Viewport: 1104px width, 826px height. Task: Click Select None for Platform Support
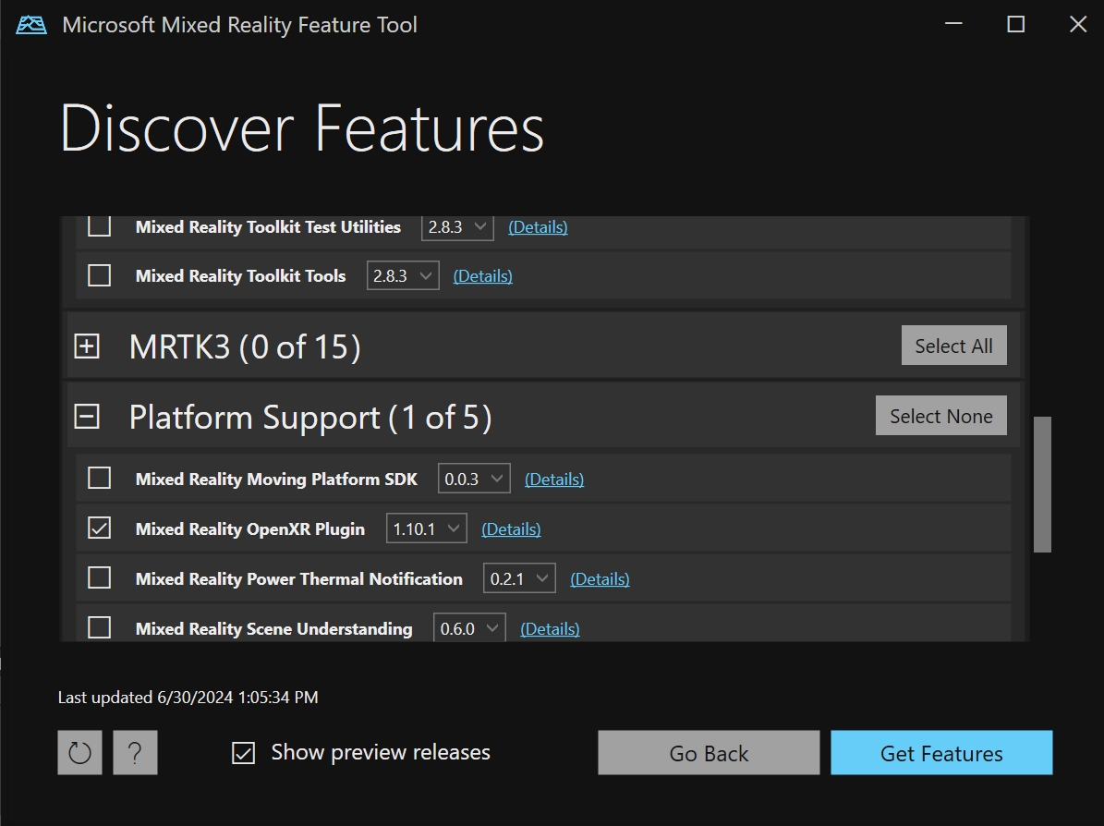click(940, 415)
